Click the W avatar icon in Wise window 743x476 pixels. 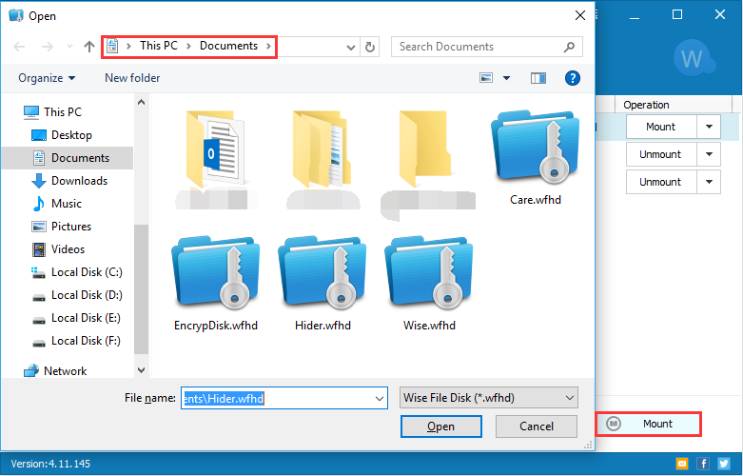[694, 59]
